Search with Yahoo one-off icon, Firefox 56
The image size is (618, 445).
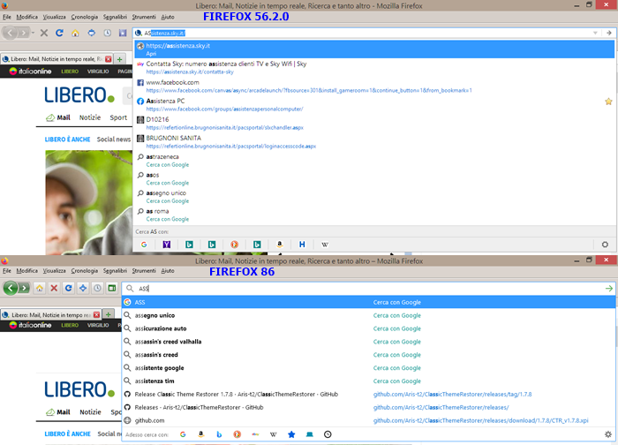167,245
